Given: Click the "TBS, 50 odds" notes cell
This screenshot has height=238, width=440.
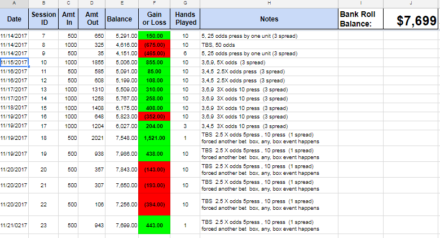Looking at the screenshot, I should pos(269,45).
